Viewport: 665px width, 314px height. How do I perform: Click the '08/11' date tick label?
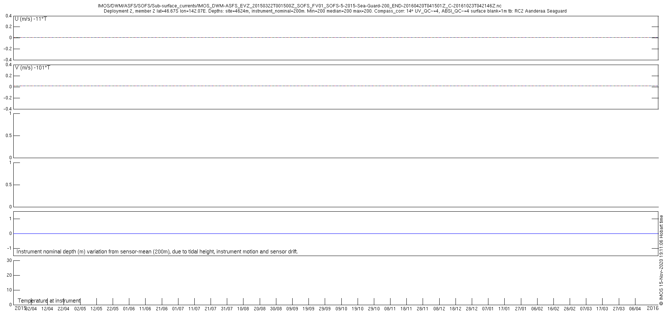click(390, 309)
